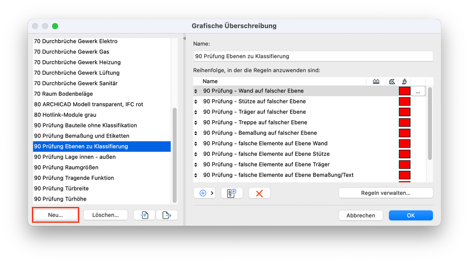Expand the add rule dropdown chevron

click(212, 193)
